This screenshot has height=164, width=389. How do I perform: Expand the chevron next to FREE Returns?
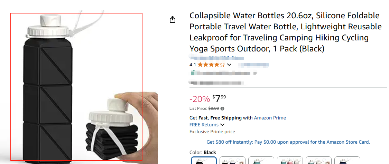point(222,125)
